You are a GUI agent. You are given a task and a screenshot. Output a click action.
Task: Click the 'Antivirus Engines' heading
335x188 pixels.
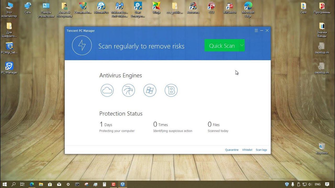[121, 75]
